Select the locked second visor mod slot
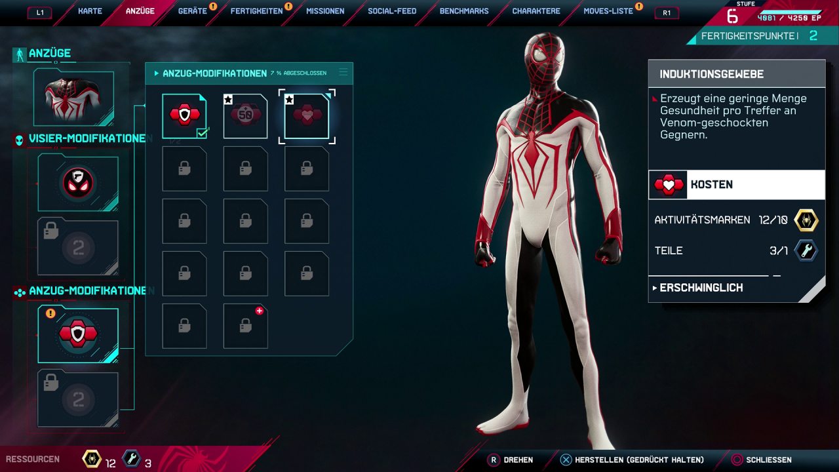The width and height of the screenshot is (839, 472). coord(78,246)
